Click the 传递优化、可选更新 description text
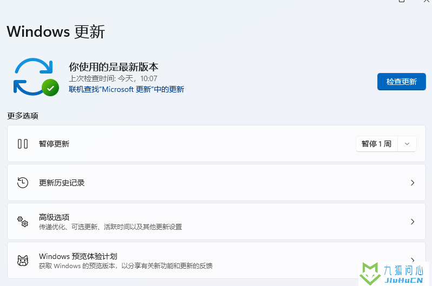Image resolution: width=432 pixels, height=286 pixels. click(110, 227)
